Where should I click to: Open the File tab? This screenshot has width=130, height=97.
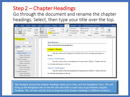click(x=16, y=26)
